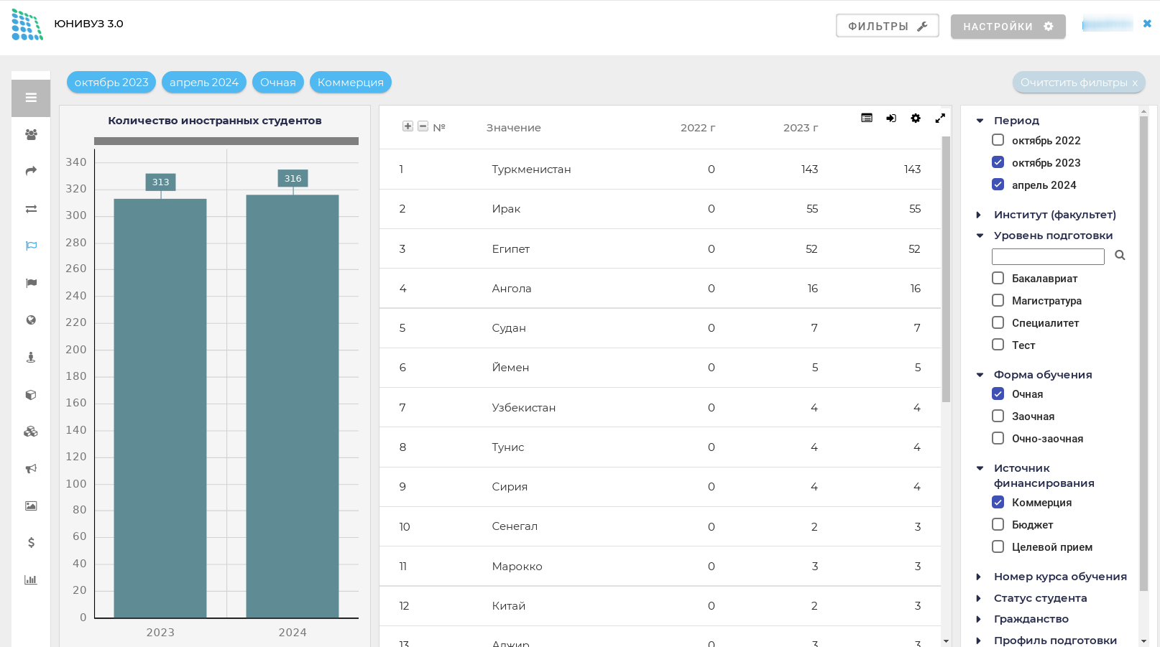Open the image sidebar icon
Image resolution: width=1160 pixels, height=647 pixels.
(31, 506)
